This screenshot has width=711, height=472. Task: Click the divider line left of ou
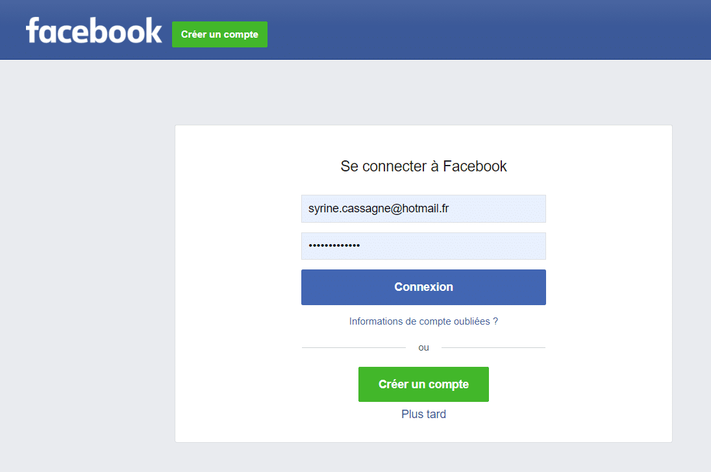[354, 348]
